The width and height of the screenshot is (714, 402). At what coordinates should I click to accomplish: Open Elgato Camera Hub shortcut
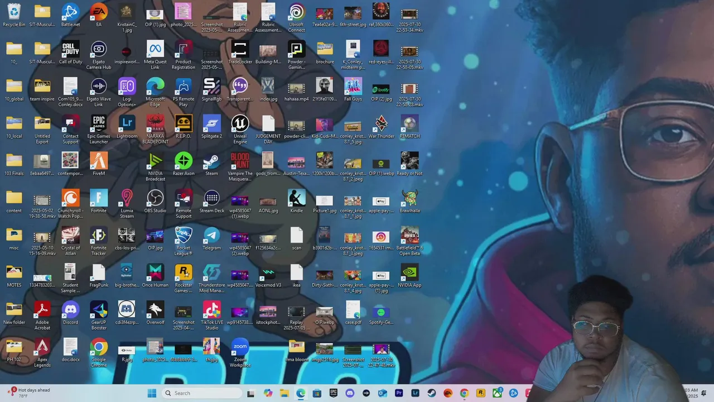[x=99, y=55]
